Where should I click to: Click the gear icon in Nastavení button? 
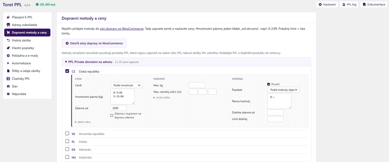click(x=320, y=5)
